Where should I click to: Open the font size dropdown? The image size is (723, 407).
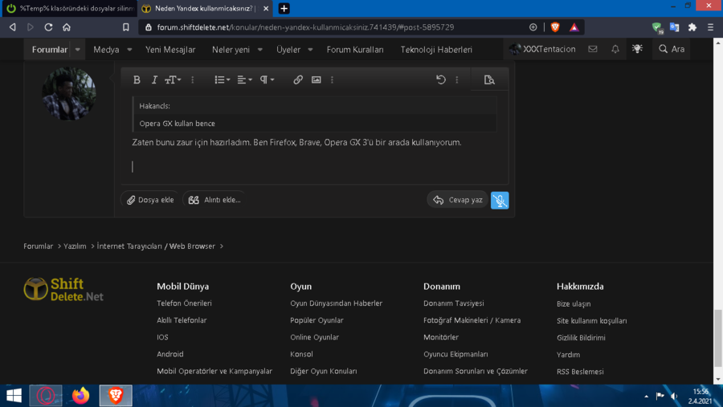pyautogui.click(x=173, y=79)
